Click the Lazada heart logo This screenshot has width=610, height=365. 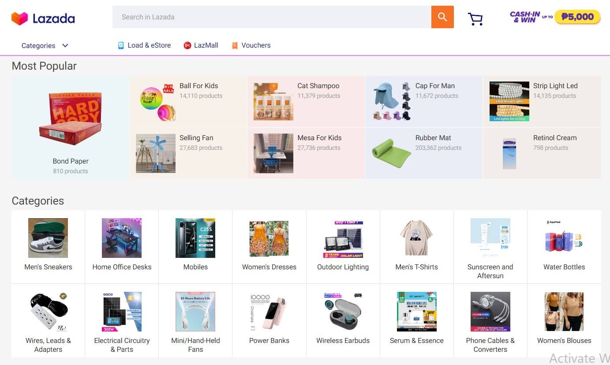pos(19,18)
